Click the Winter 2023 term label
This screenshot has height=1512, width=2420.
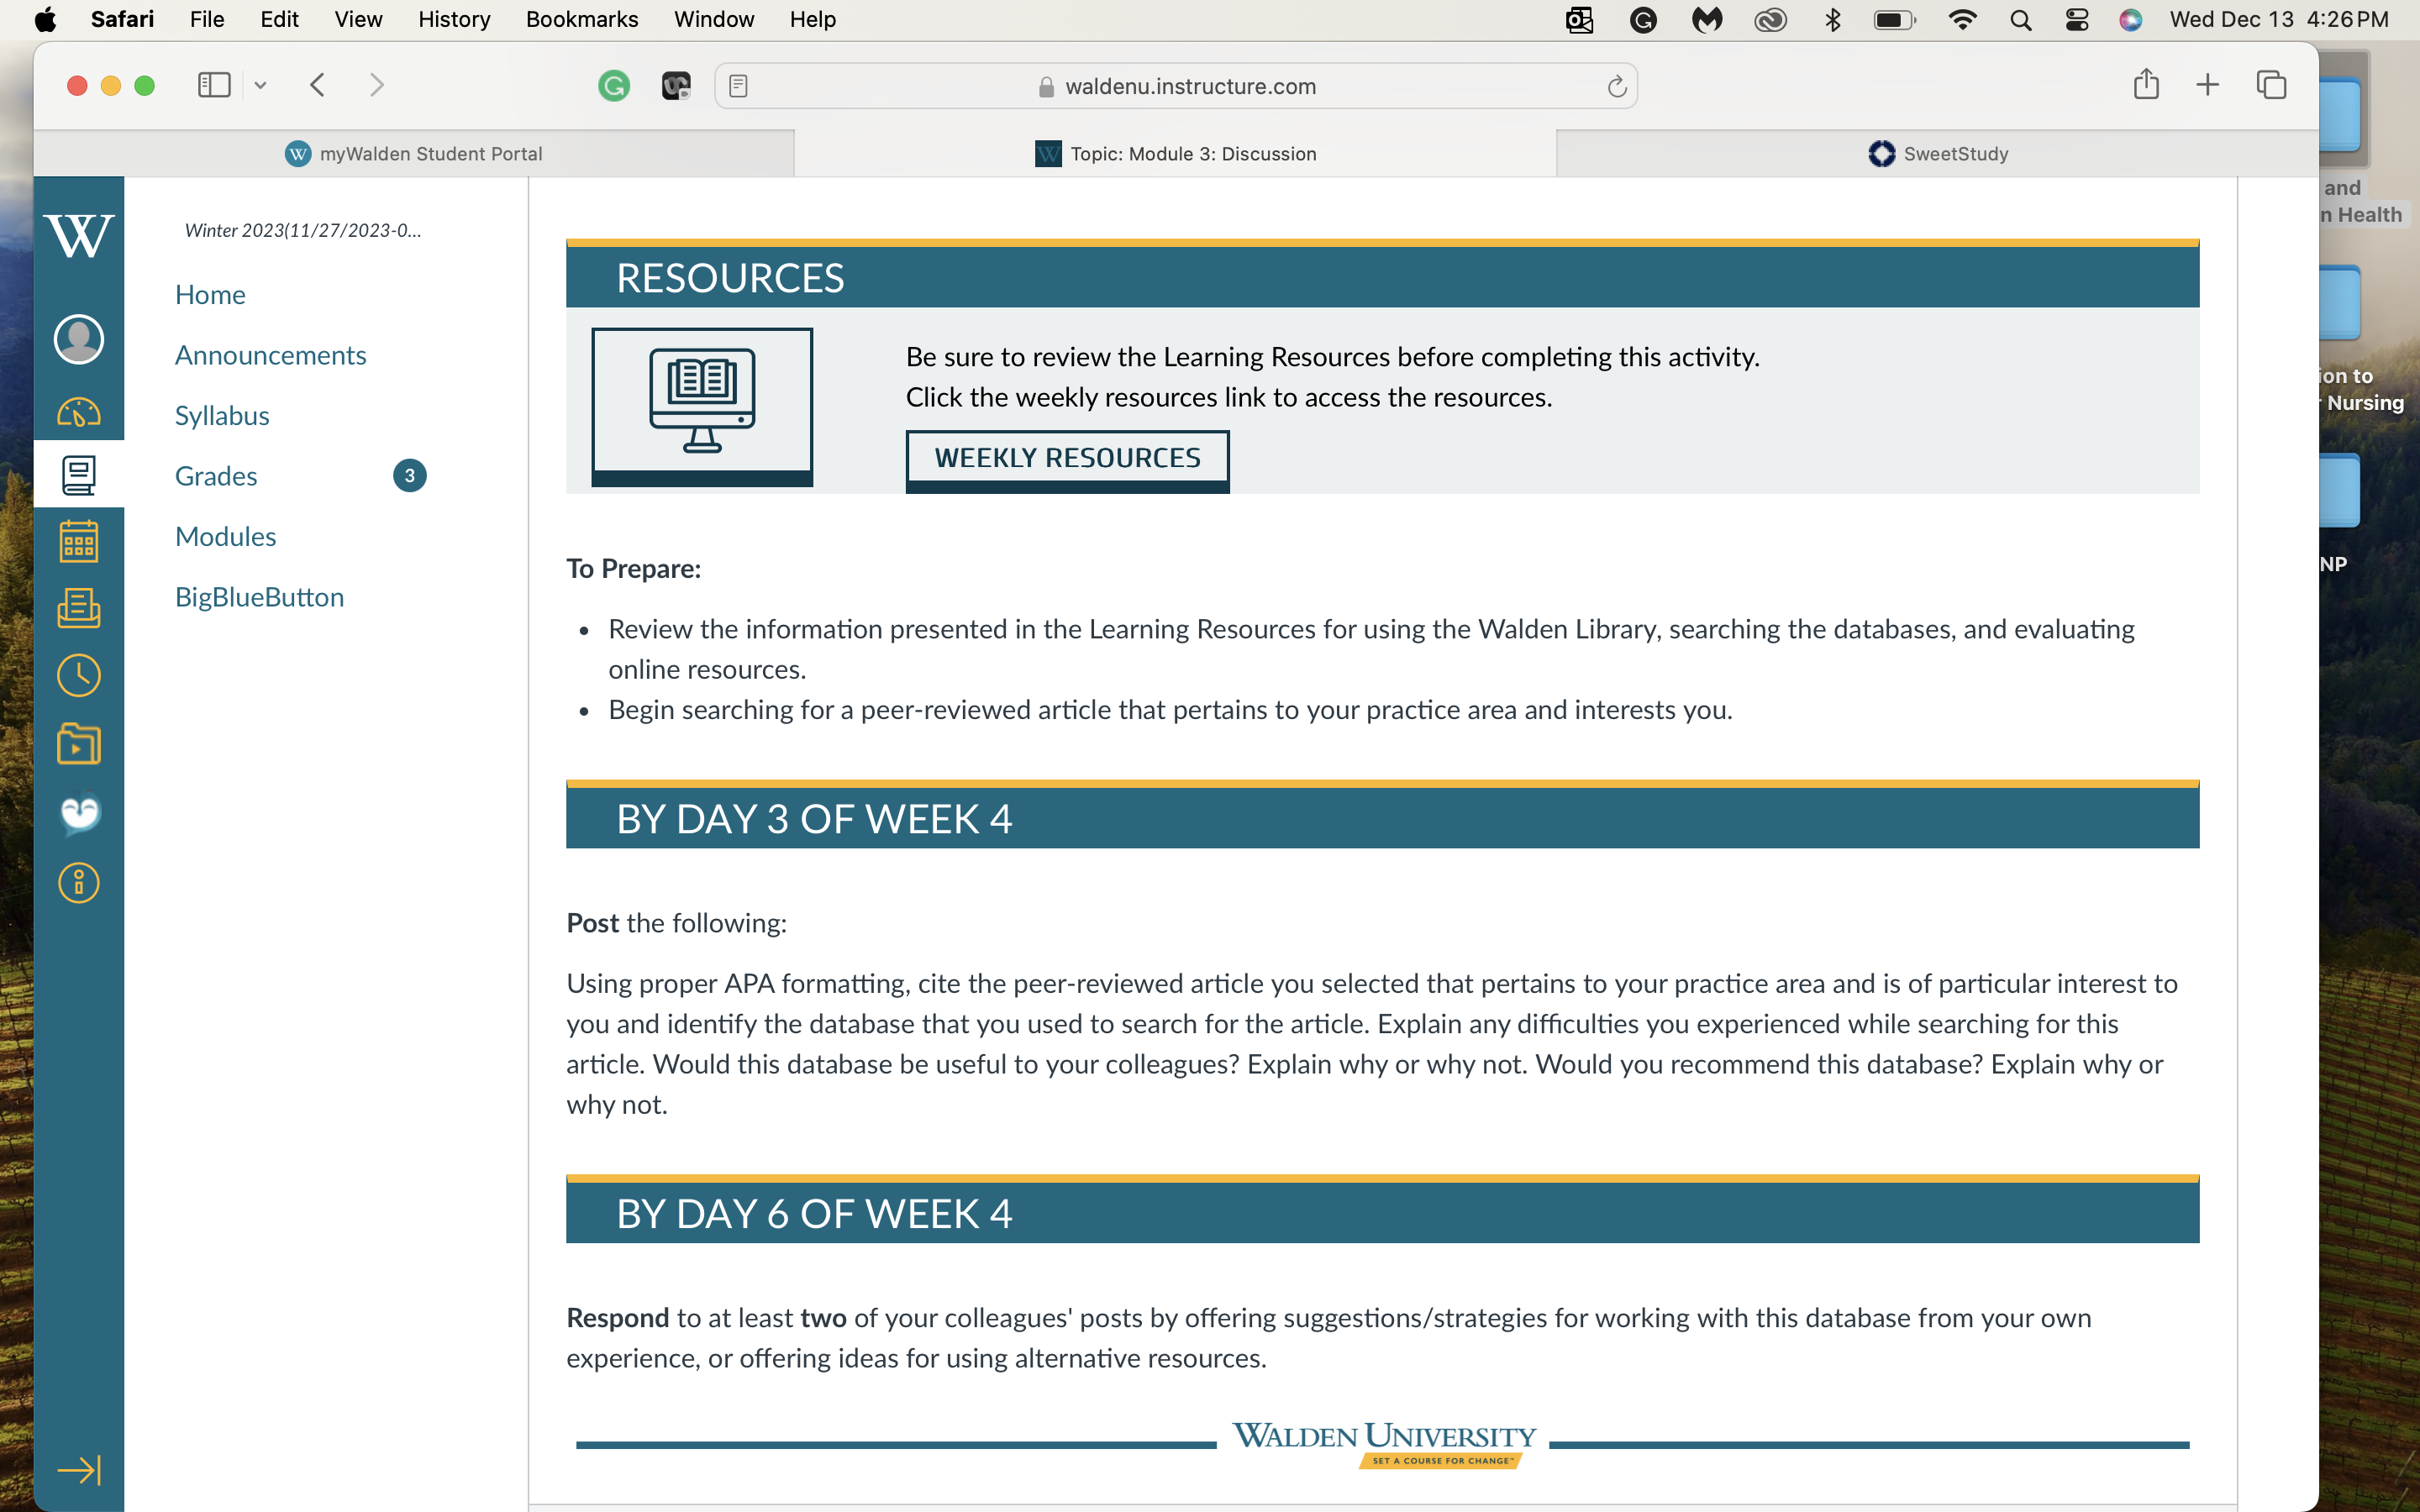(x=303, y=230)
